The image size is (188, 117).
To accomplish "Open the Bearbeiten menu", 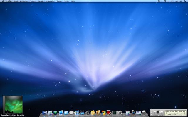I will coord(23,1).
